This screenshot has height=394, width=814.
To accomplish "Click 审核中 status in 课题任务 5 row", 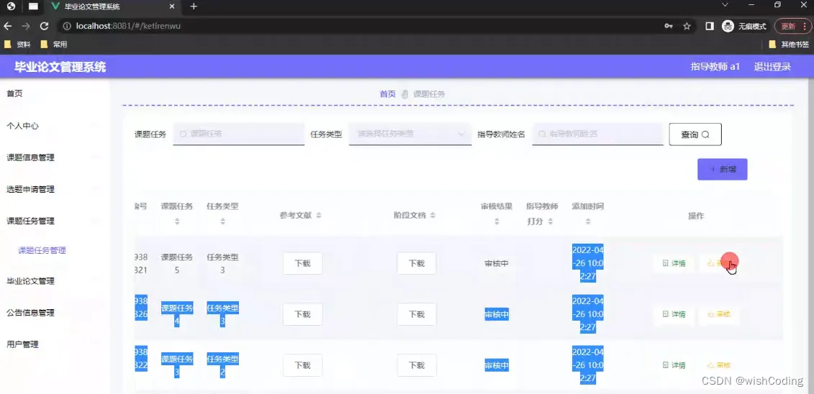I will 497,263.
